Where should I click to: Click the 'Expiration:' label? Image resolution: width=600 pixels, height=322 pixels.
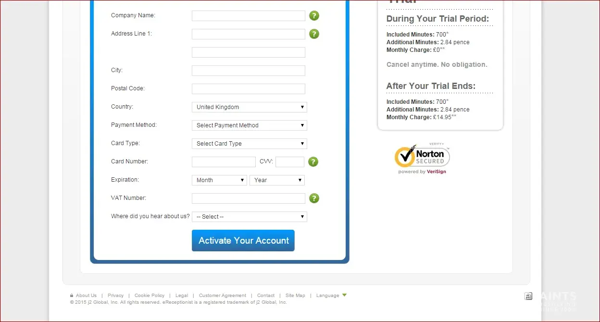tap(125, 180)
